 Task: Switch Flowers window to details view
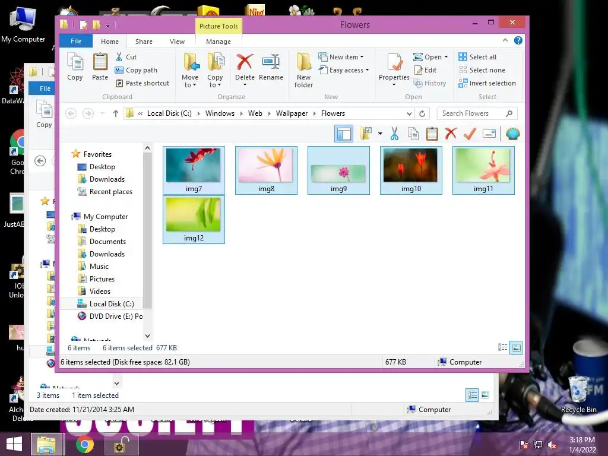(x=502, y=347)
